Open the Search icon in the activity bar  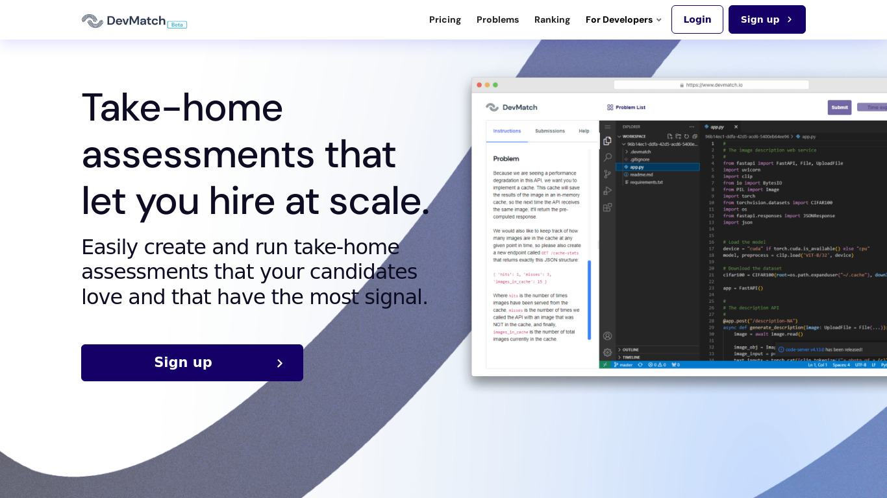click(607, 158)
